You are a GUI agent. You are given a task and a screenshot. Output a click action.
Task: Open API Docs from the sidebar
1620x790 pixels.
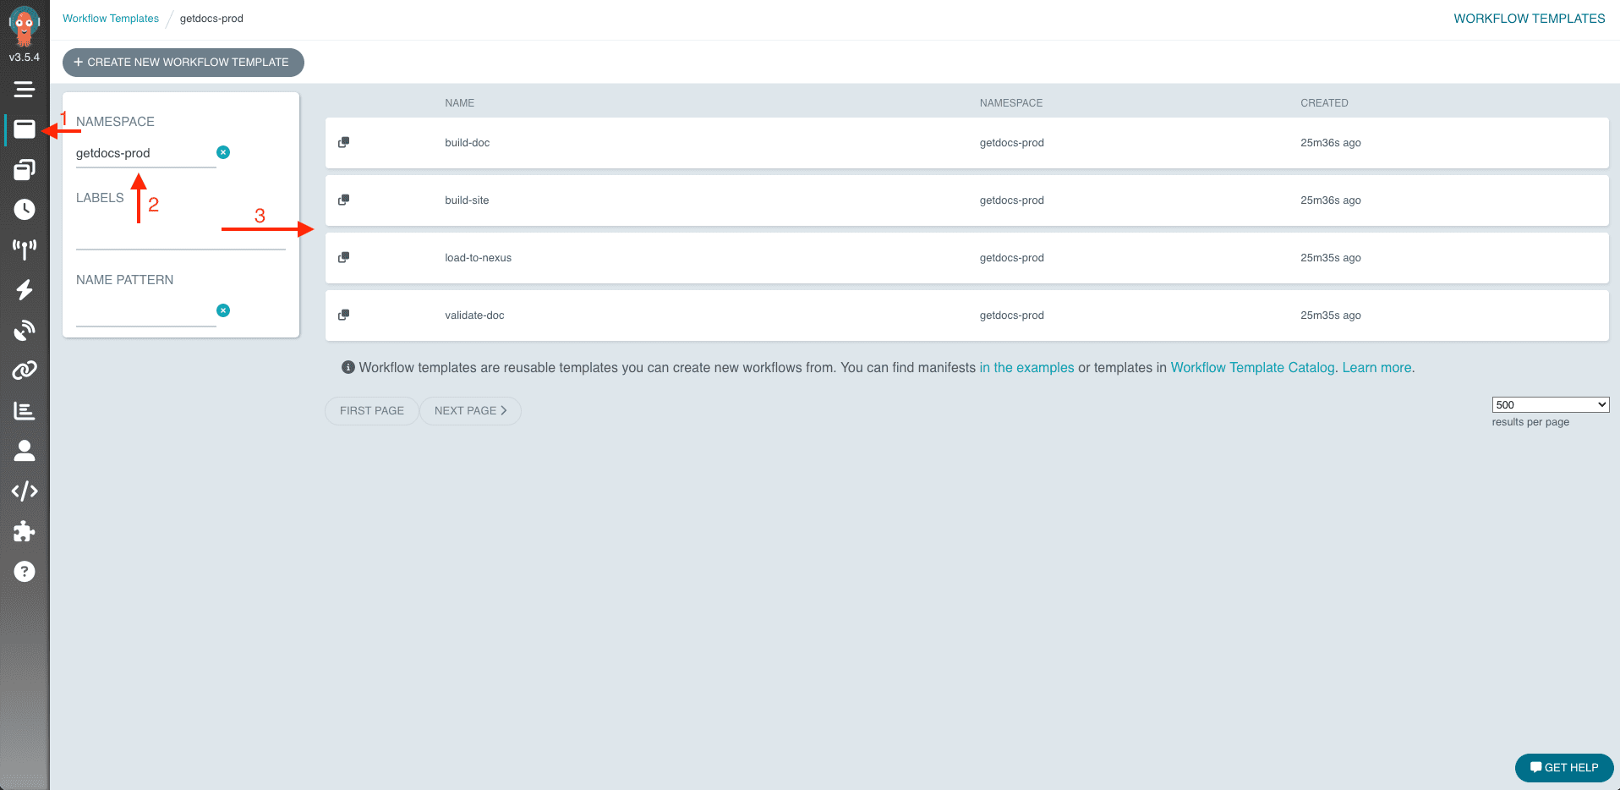25,491
